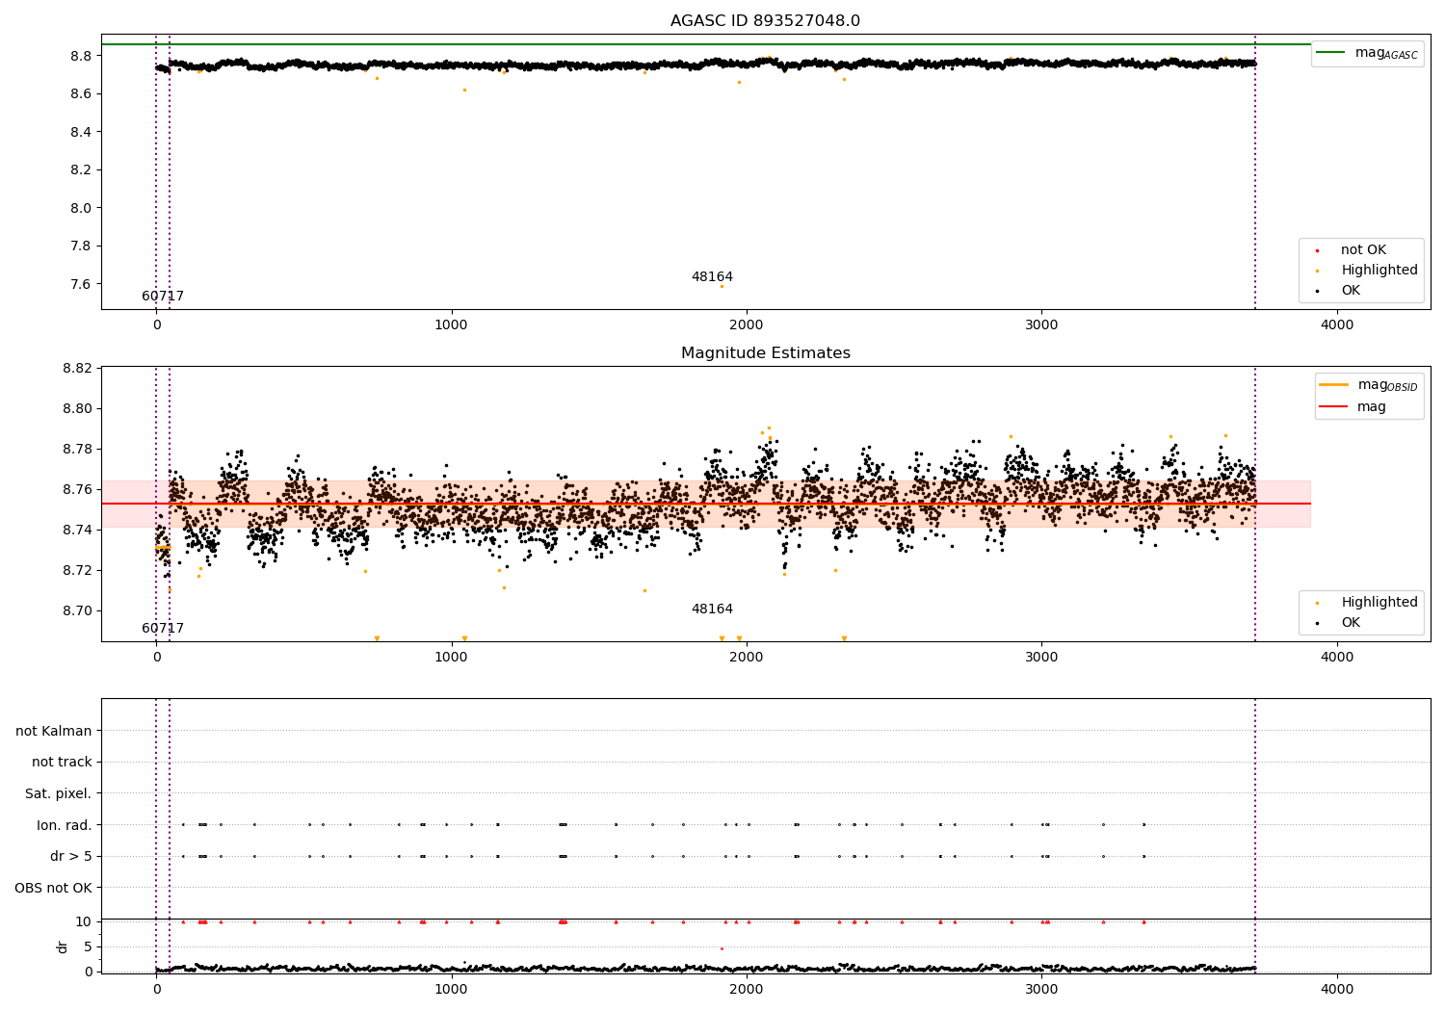Click the 10 tick on the dr axis
Image resolution: width=1445 pixels, height=1011 pixels.
(84, 921)
